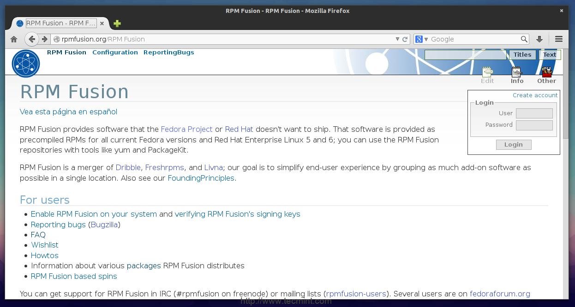Screen dimensions: 575x307
Task: Open the fedoraforum.org link
Action: [500, 294]
